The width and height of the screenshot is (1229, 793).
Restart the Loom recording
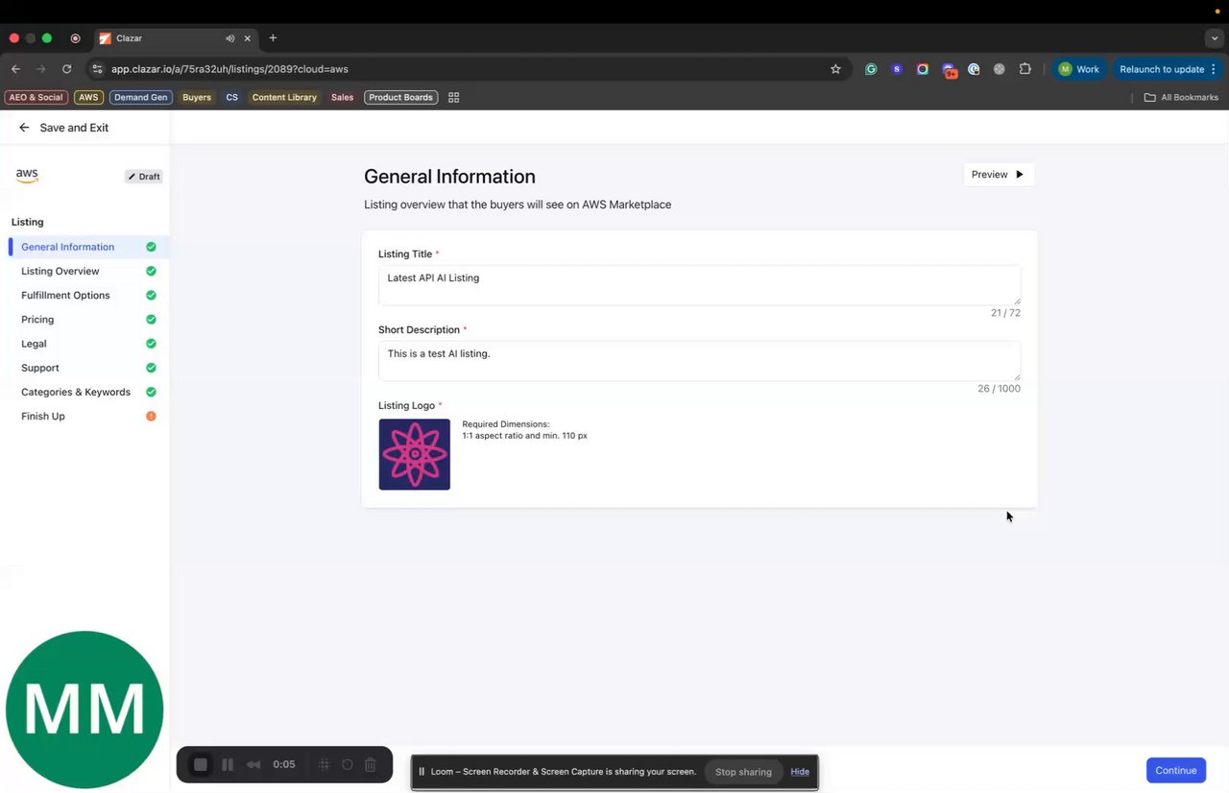pyautogui.click(x=348, y=765)
